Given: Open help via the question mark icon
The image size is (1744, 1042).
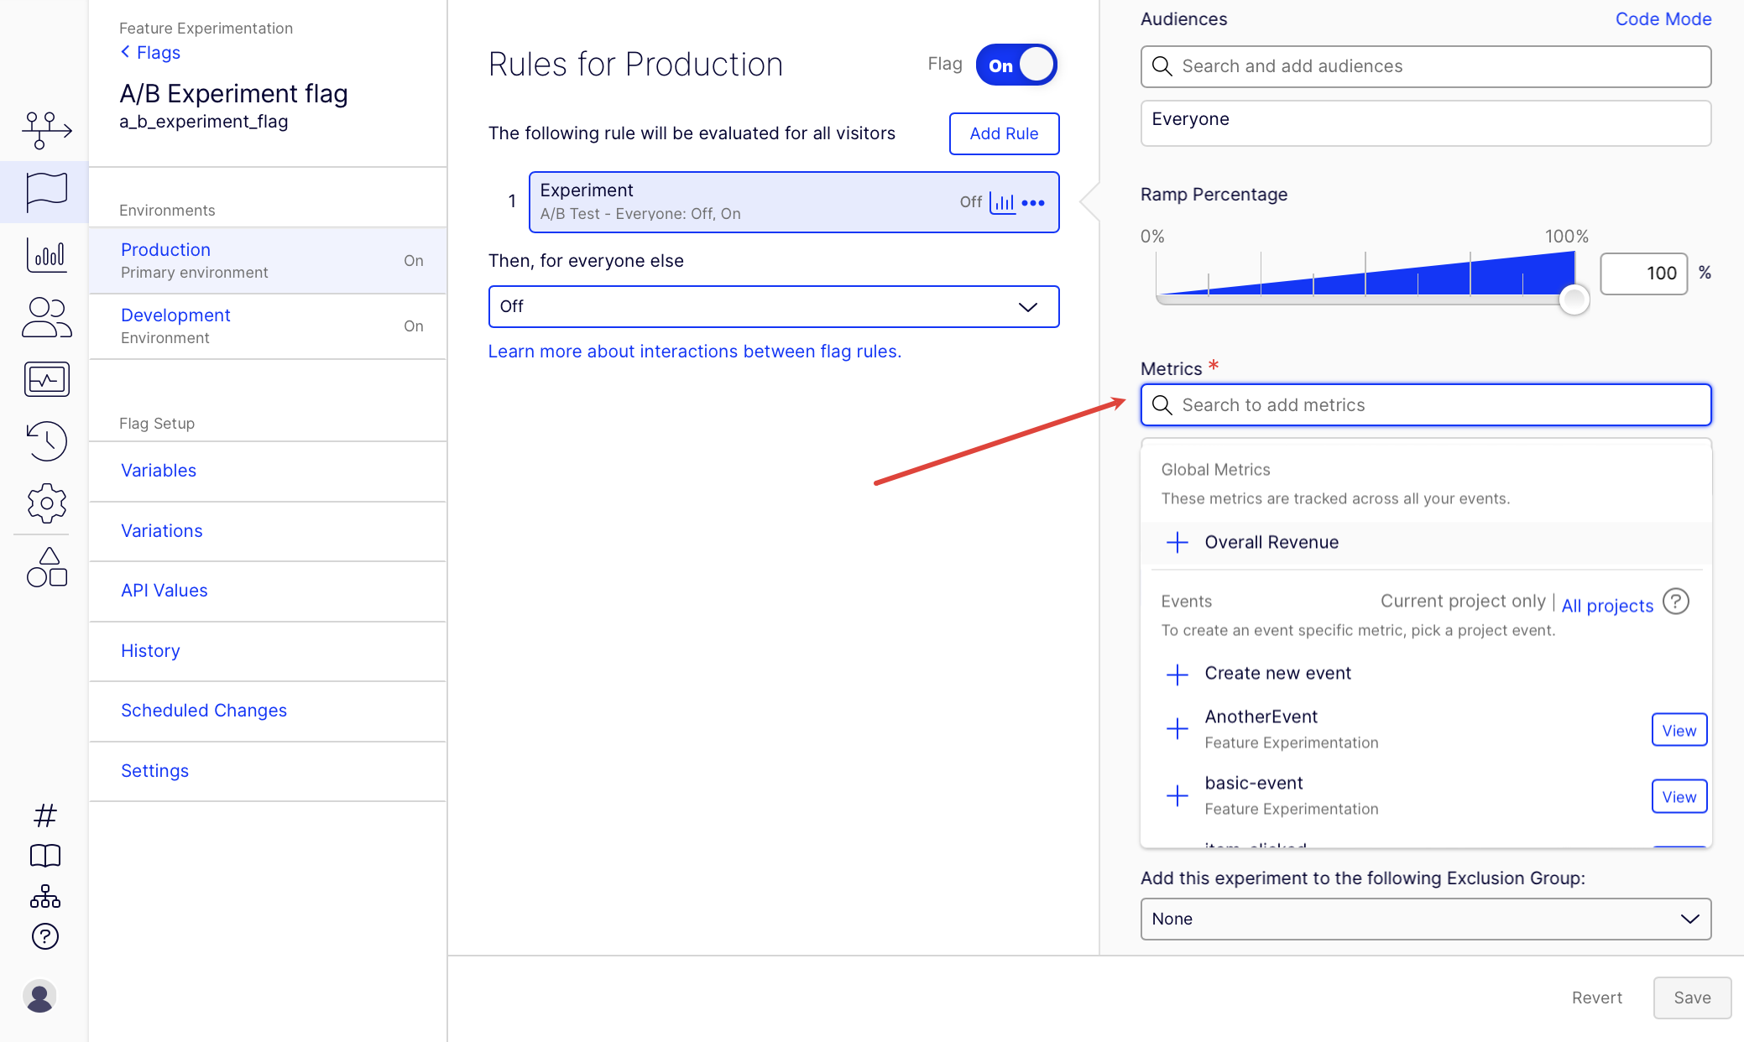Looking at the screenshot, I should (x=44, y=937).
